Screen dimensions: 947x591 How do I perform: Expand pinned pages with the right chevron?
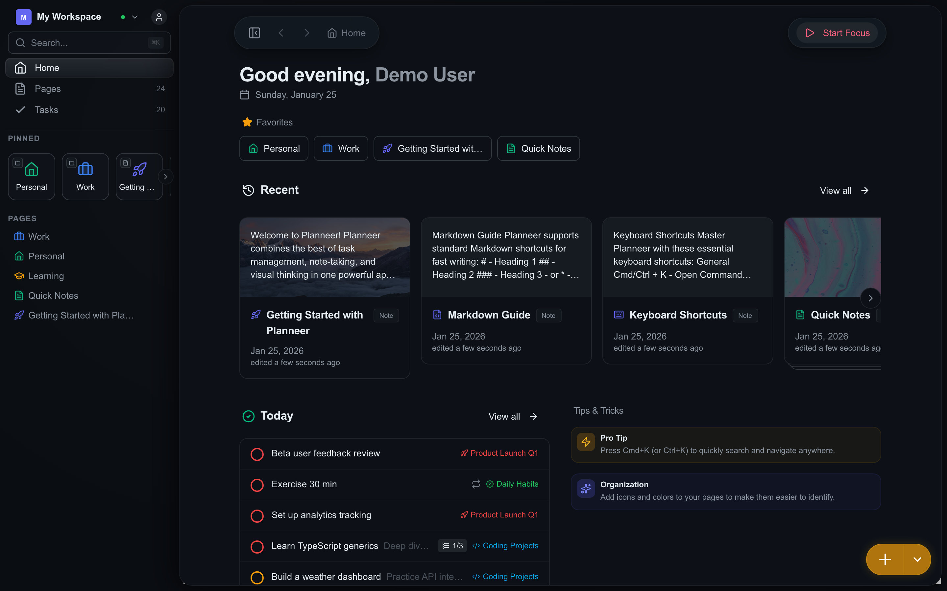(x=165, y=176)
